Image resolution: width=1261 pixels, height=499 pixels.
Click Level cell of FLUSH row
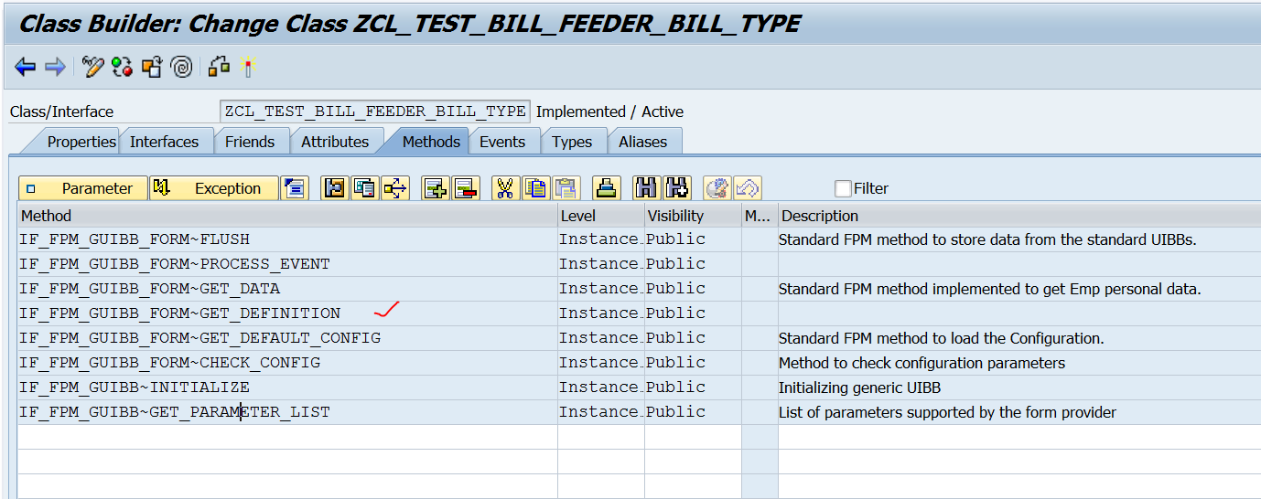pyautogui.click(x=600, y=239)
